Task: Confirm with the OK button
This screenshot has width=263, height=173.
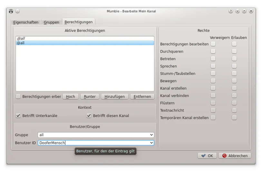Action: 207,156
